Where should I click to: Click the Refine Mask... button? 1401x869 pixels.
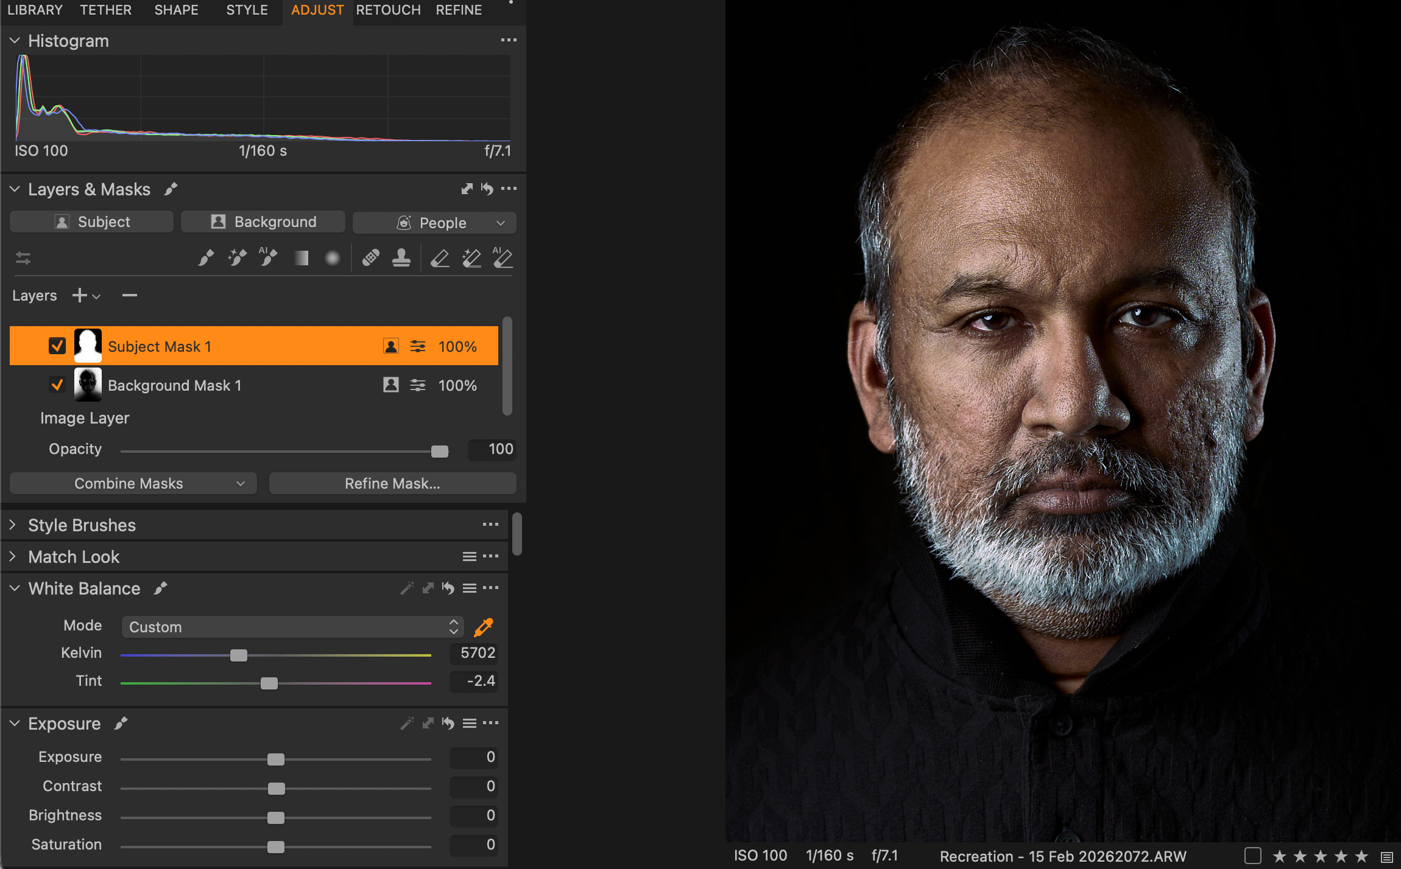[x=392, y=483]
